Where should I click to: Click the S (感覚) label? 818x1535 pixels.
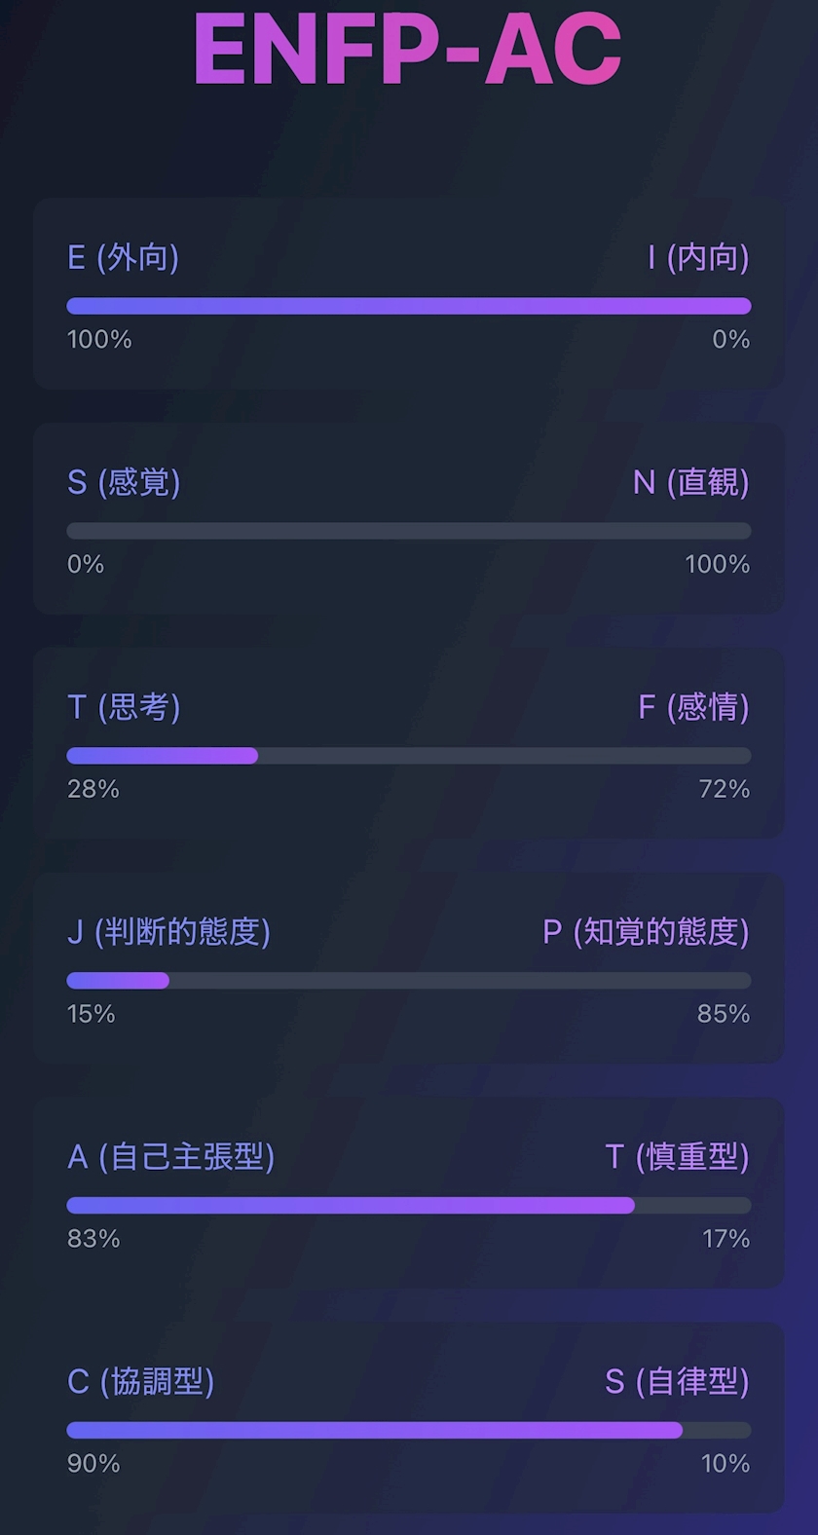(x=124, y=482)
